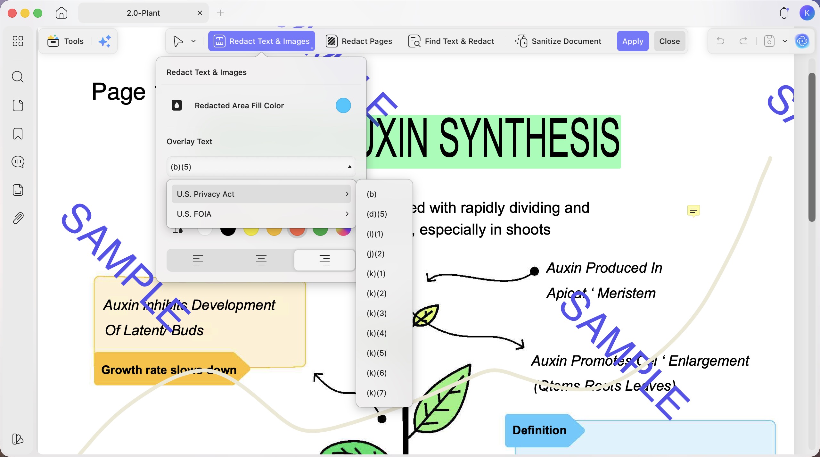Expand the pointer tool dropdown arrow
This screenshot has height=457, width=820.
(193, 41)
